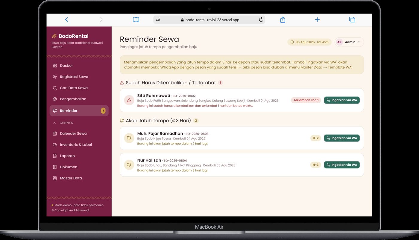The height and width of the screenshot is (240, 419).
Task: Open Pengembalian page
Action: [x=79, y=99]
